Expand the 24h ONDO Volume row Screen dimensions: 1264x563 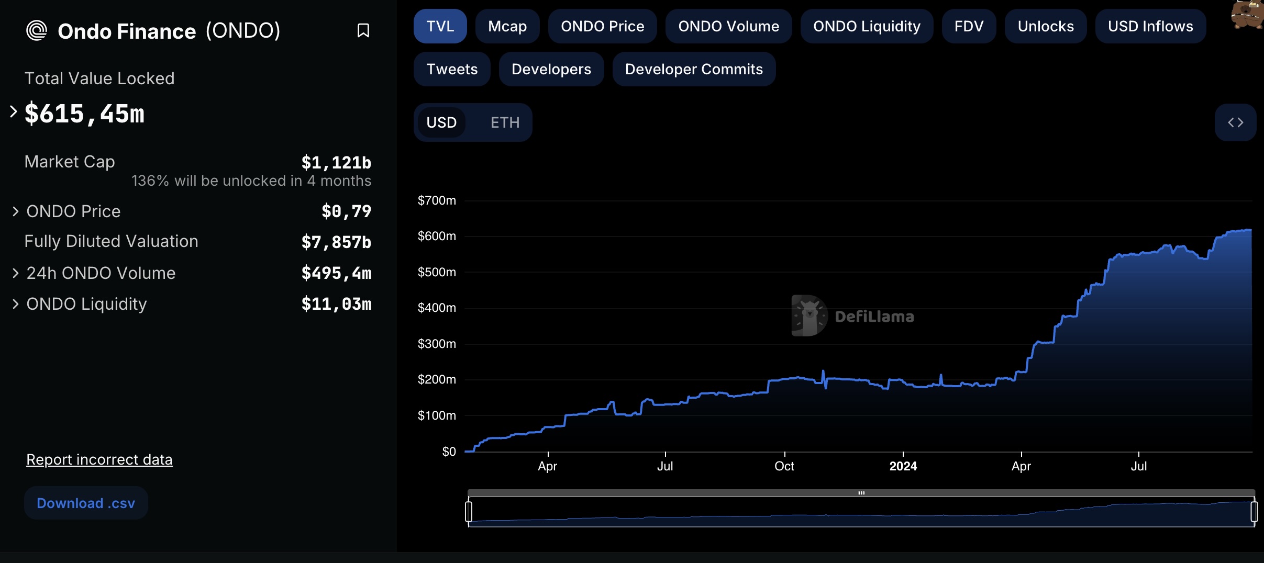(15, 273)
